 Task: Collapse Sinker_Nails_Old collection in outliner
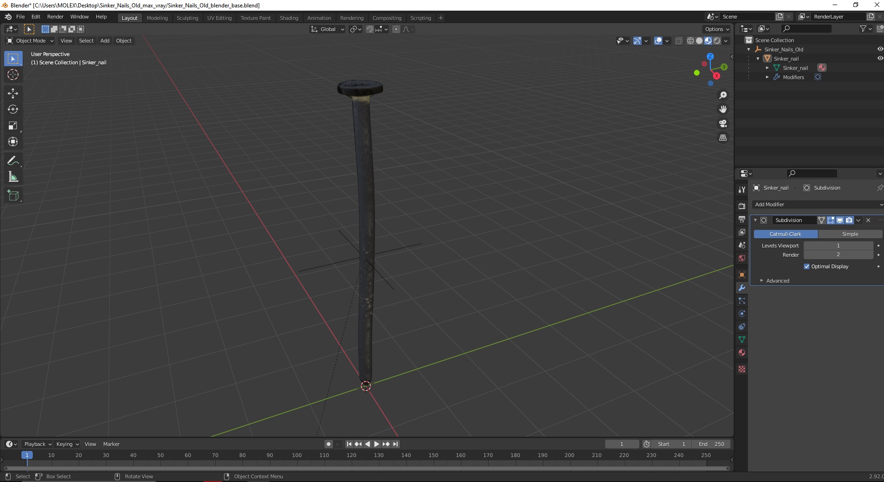749,49
